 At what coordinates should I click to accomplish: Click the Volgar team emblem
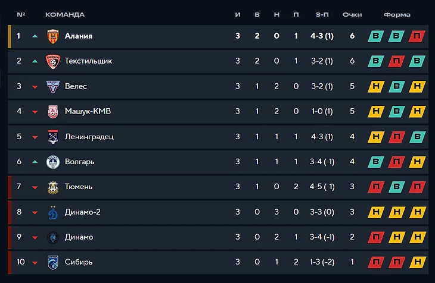pyautogui.click(x=53, y=162)
